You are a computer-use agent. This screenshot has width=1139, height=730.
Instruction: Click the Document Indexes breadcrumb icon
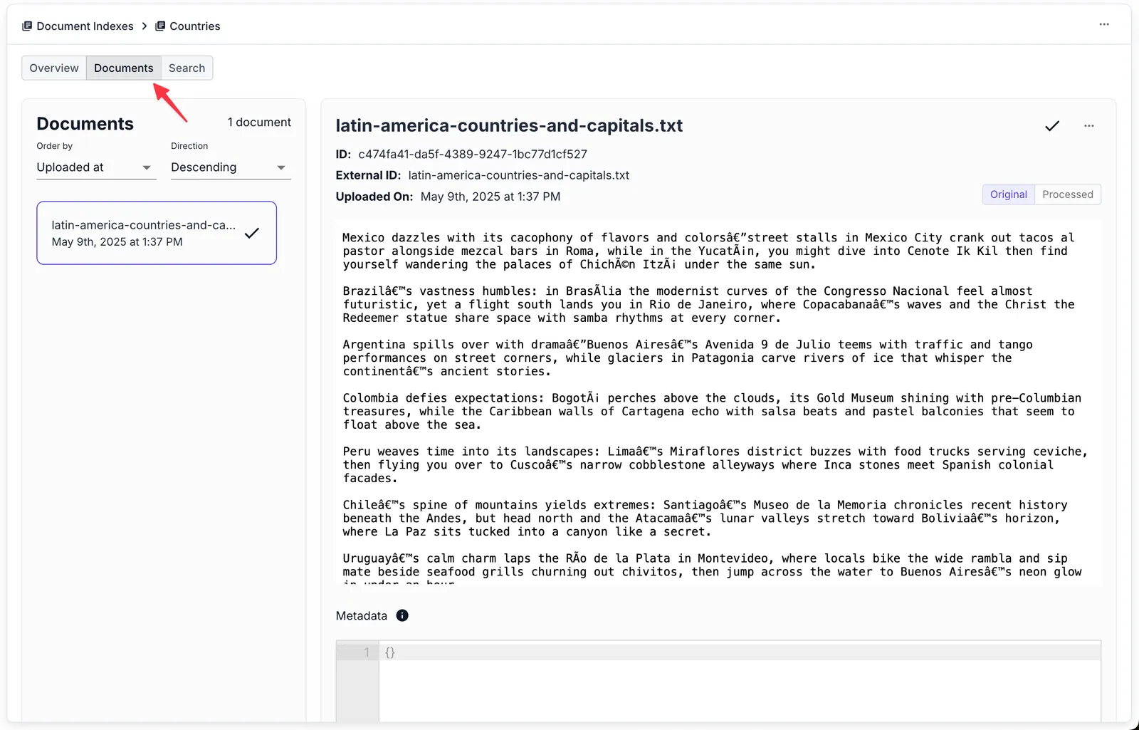click(27, 26)
